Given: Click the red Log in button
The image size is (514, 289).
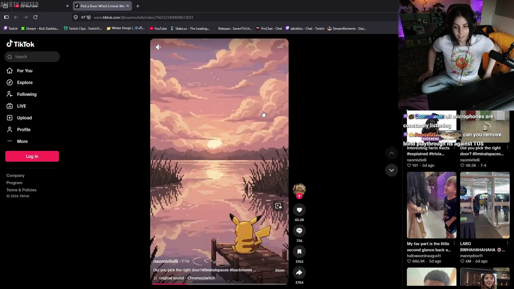Looking at the screenshot, I should 32,156.
